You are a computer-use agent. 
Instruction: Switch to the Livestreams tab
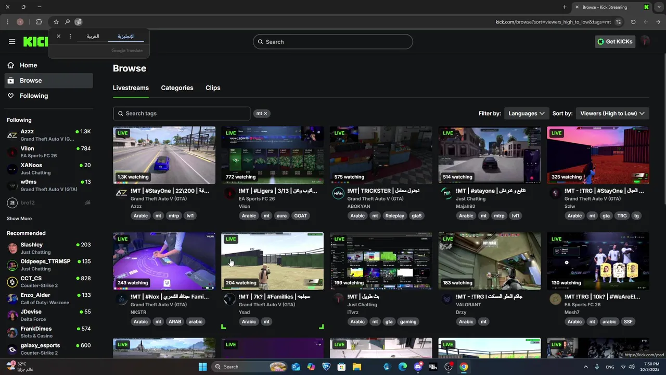[131, 88]
